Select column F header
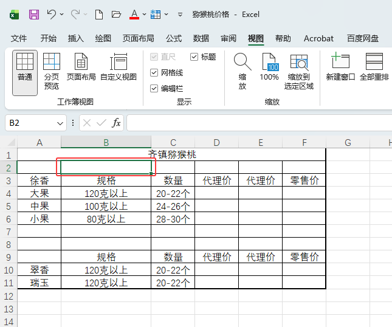392x327 pixels. (x=304, y=142)
